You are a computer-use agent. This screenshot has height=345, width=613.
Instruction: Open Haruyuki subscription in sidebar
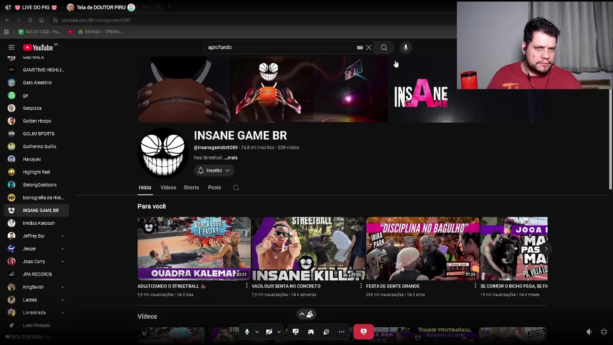tap(36, 159)
